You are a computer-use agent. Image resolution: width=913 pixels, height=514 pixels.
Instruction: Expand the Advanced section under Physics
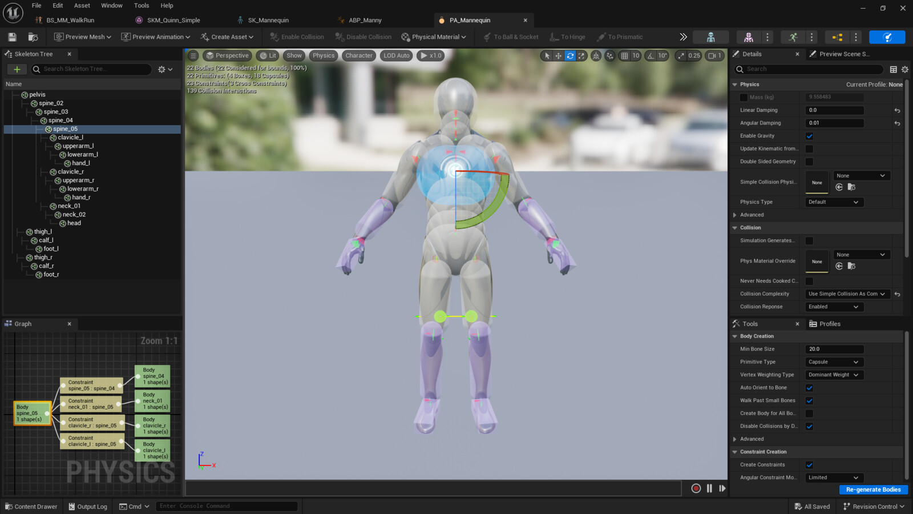[734, 215]
